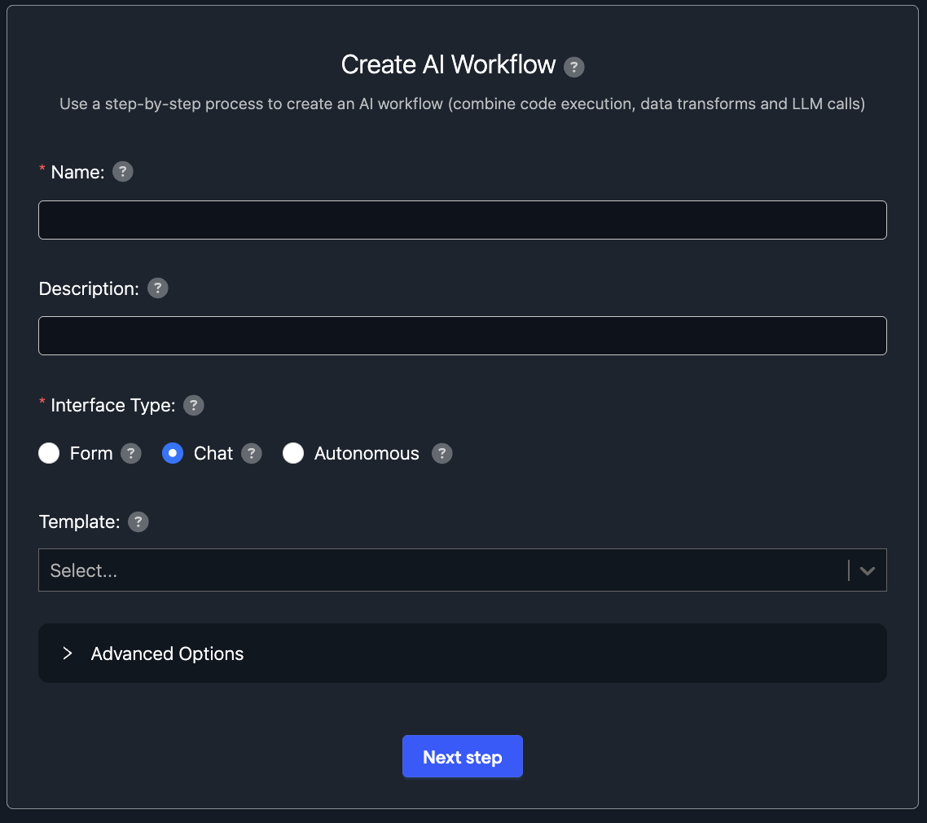Click the 'Chat' label text
927x823 pixels.
(213, 454)
